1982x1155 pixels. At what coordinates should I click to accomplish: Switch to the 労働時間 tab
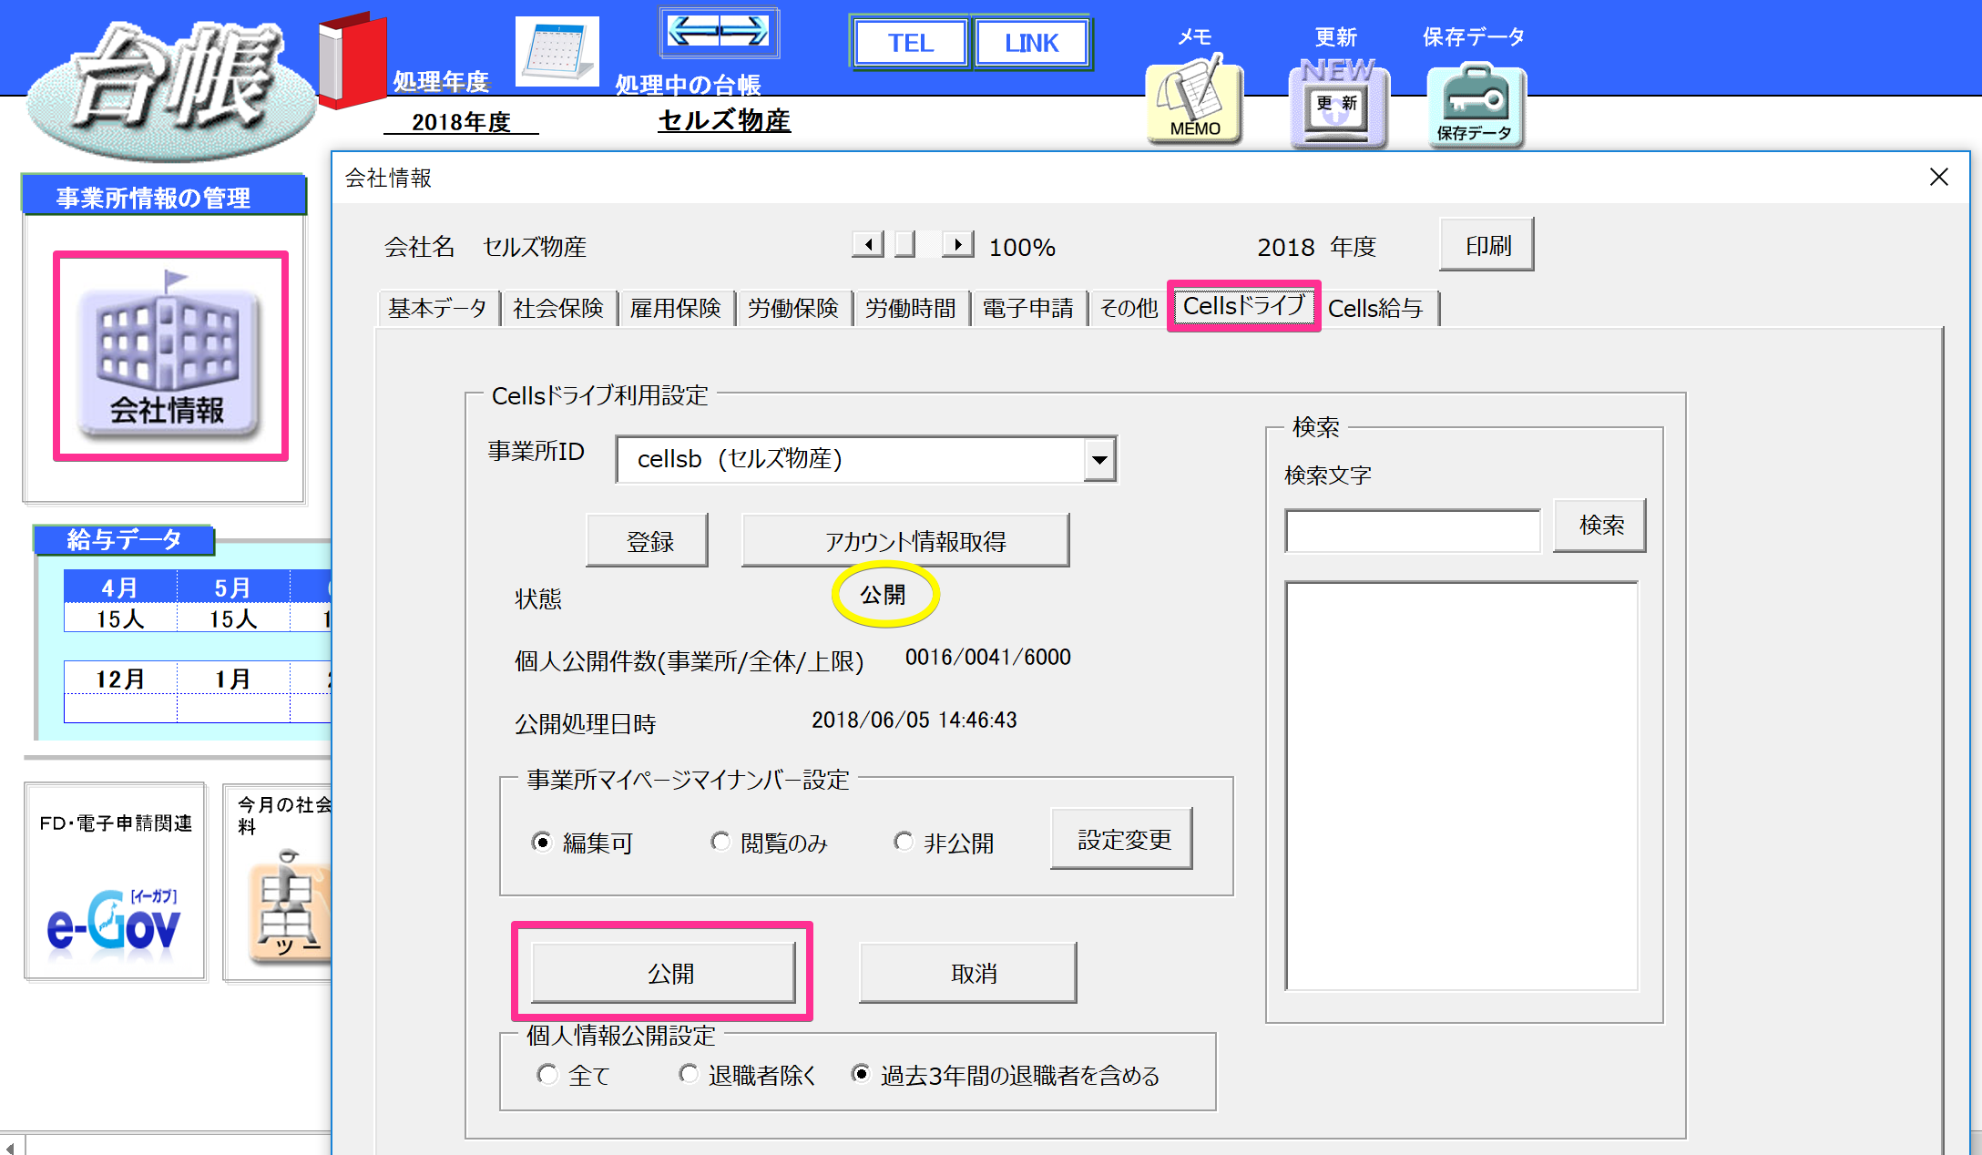click(911, 308)
